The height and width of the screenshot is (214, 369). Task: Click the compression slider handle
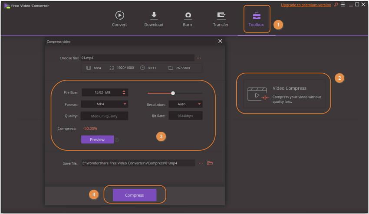click(173, 93)
